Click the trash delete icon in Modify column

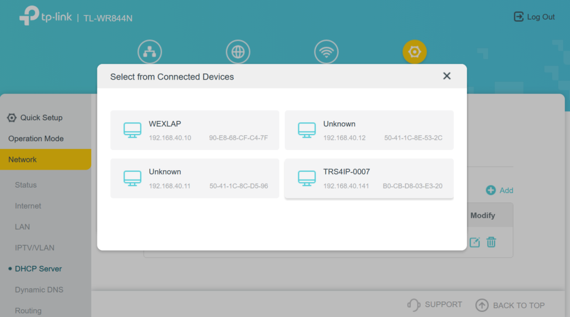(491, 242)
